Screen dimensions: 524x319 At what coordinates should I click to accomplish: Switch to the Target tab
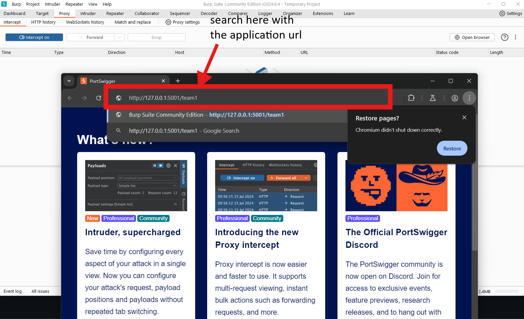42,13
